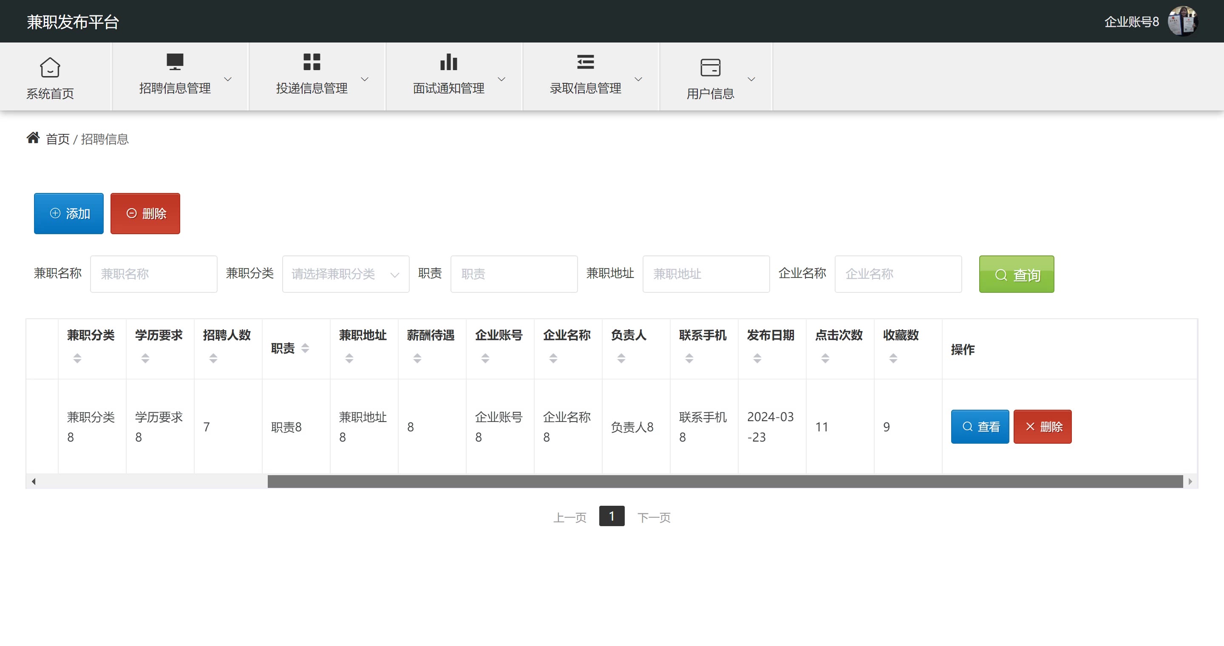
Task: Expand 招聘信息管理 menu chevron
Action: [x=228, y=79]
